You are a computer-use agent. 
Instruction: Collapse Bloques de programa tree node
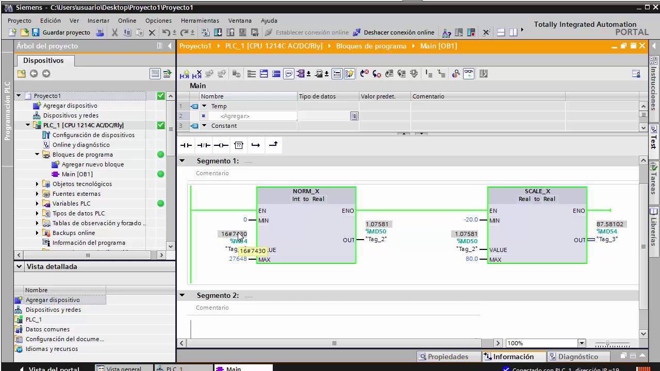[x=37, y=155]
